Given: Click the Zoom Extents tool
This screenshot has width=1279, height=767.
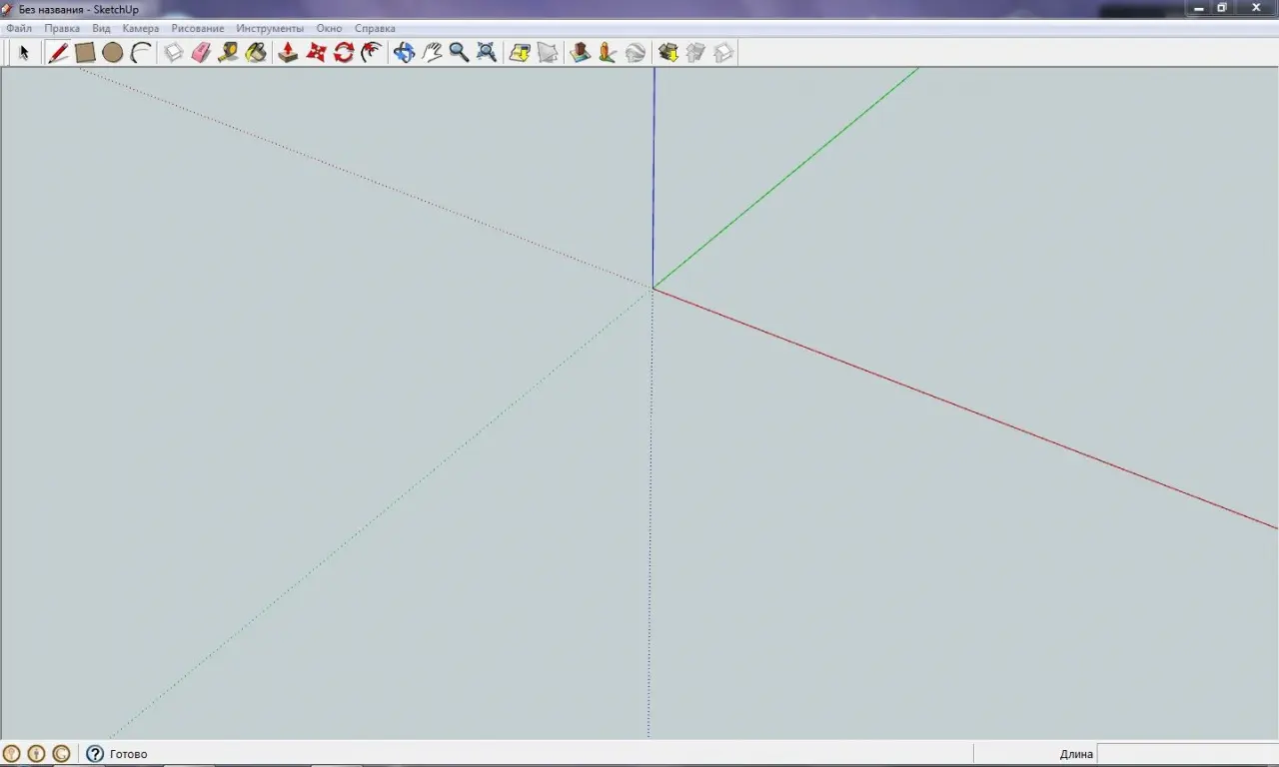Looking at the screenshot, I should [487, 53].
